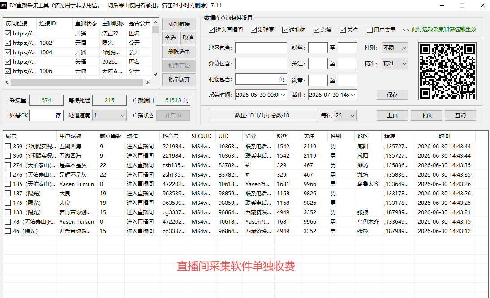Click 保存 button
The height and width of the screenshot is (298, 490).
pos(392,95)
